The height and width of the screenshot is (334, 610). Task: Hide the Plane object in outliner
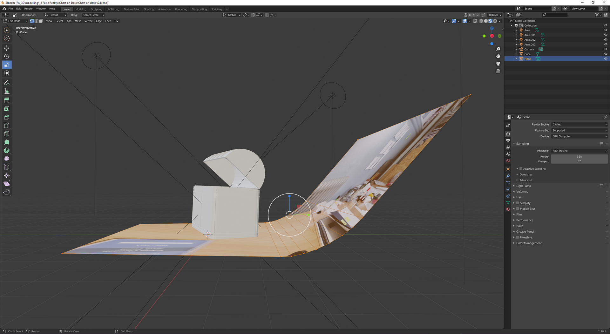tap(606, 59)
